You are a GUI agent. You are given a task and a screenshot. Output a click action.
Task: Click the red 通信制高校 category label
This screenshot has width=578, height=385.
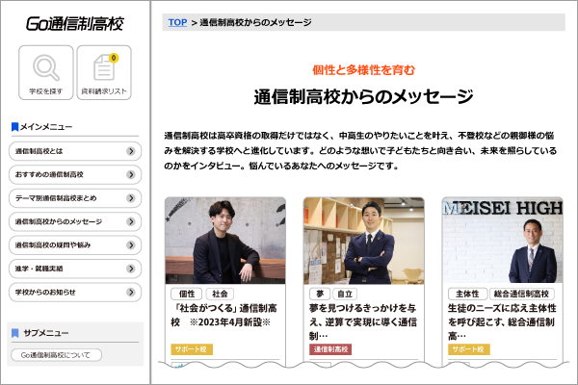click(330, 349)
